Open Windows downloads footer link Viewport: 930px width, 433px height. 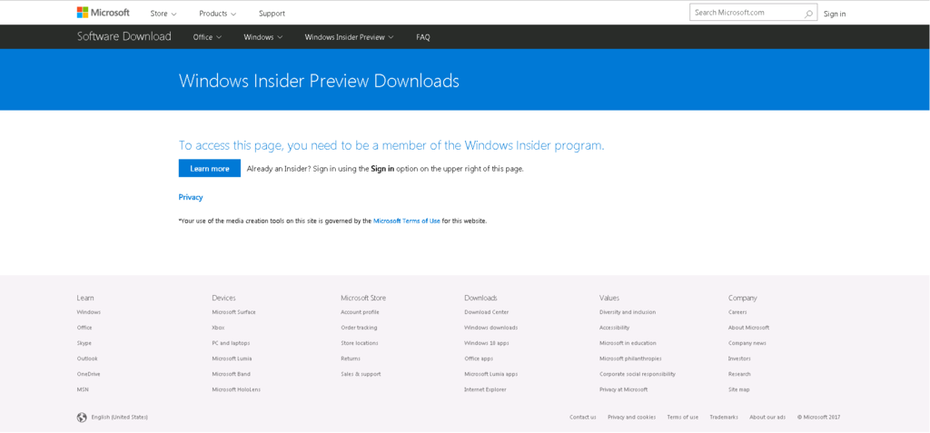tap(491, 328)
